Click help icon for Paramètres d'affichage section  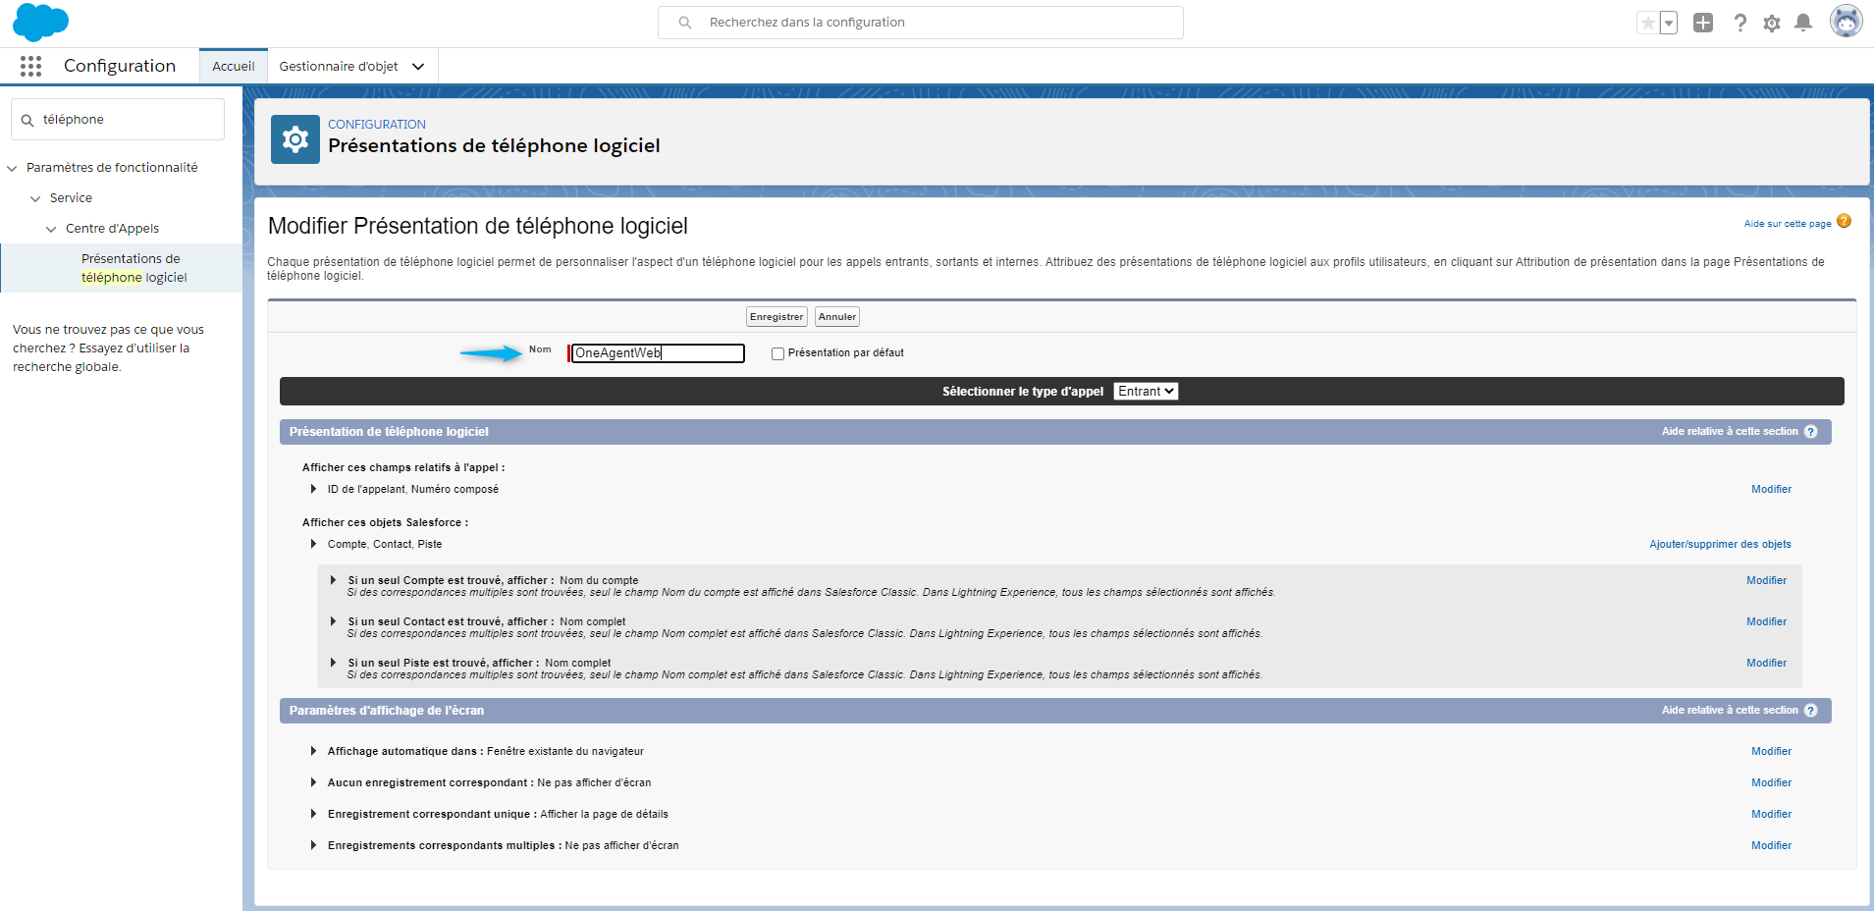pyautogui.click(x=1811, y=711)
